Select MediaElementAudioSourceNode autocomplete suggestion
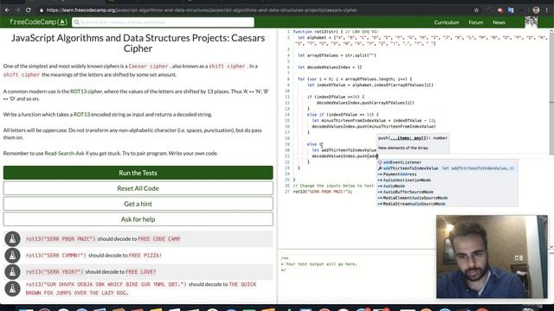Viewport: 554px width, 311px height. coord(448,198)
